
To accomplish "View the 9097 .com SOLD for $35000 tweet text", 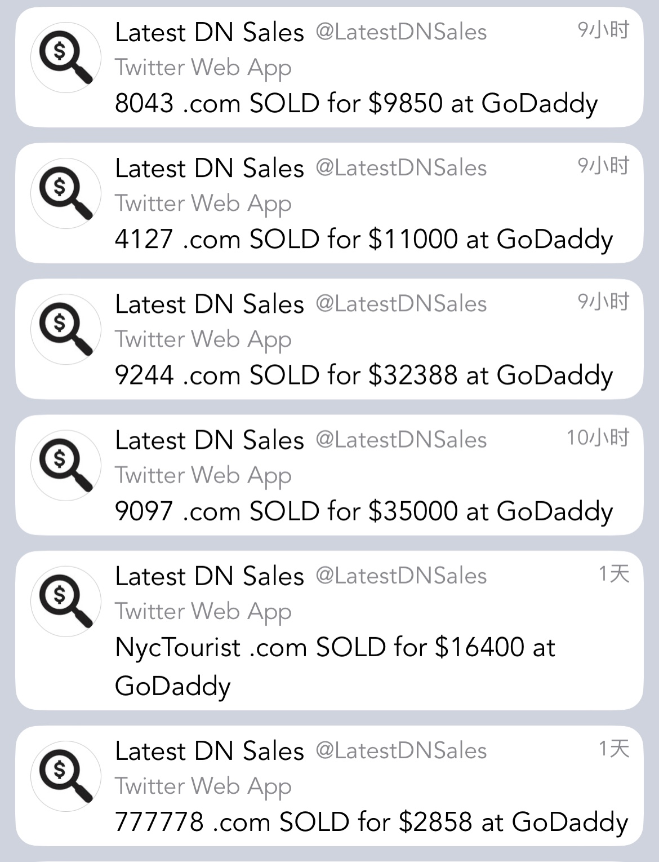I will [x=363, y=511].
